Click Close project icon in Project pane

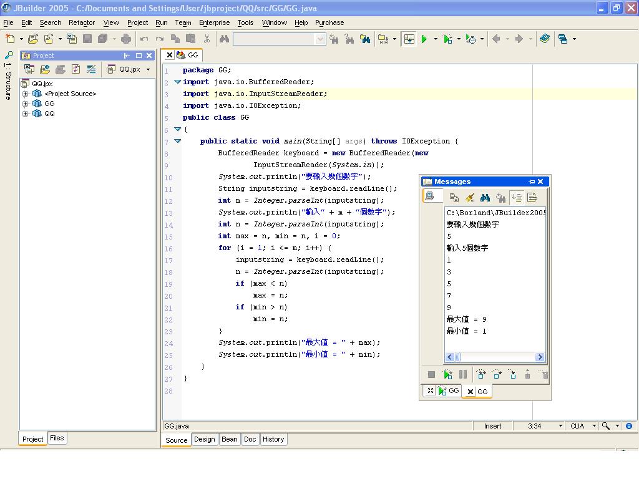[29, 69]
